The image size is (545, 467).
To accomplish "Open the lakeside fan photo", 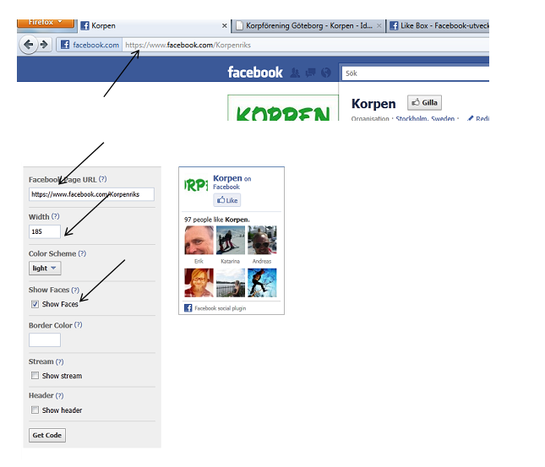I will point(231,283).
